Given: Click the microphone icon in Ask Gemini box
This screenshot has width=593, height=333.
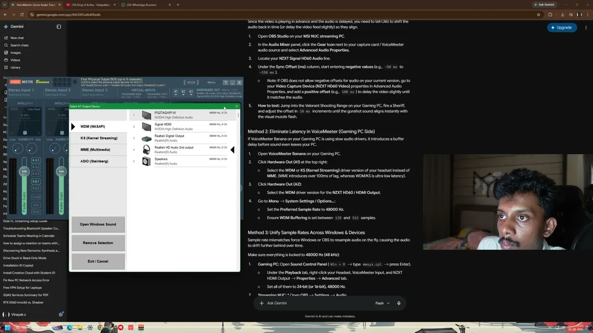Looking at the screenshot, I should click(x=398, y=303).
